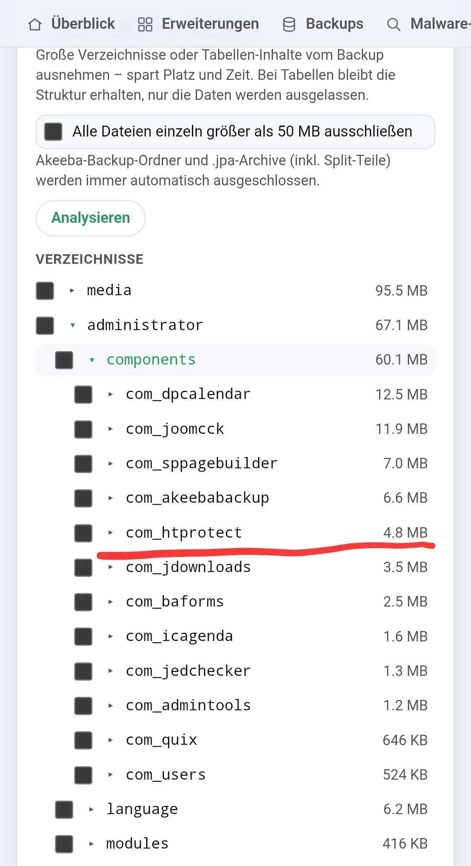471x866 pixels.
Task: Select the com_quix checkbox
Action: [x=83, y=740]
